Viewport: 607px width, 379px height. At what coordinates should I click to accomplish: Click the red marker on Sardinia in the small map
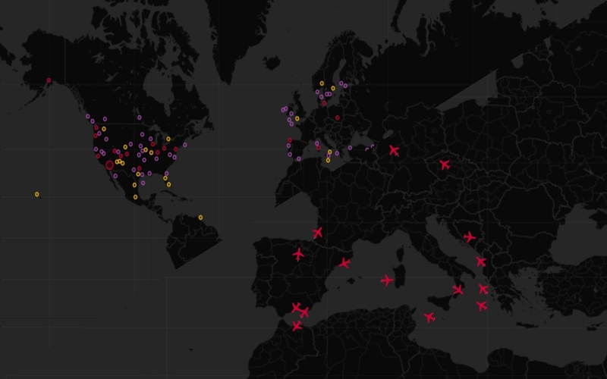tap(318, 148)
